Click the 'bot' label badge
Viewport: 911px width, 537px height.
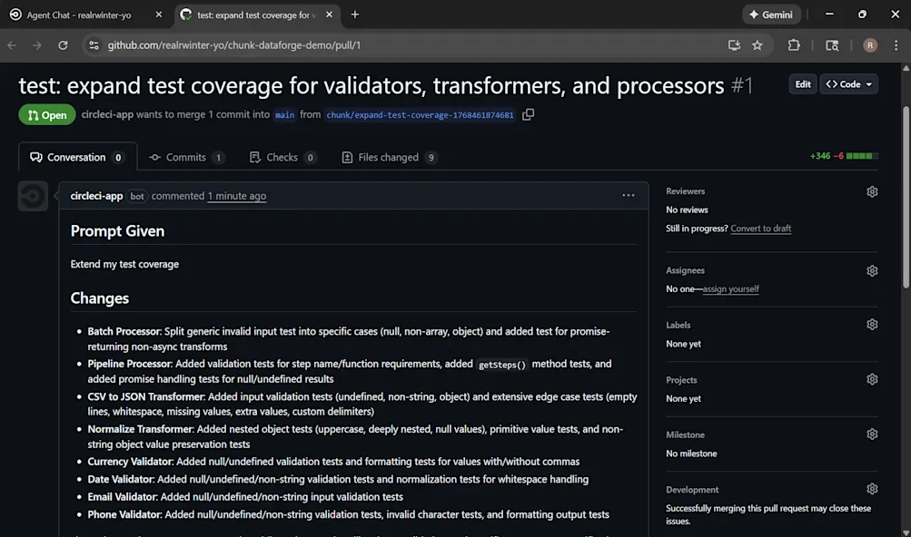coord(137,196)
